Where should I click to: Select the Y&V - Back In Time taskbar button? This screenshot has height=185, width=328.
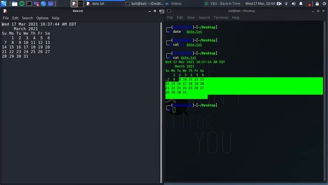pyautogui.click(x=222, y=4)
